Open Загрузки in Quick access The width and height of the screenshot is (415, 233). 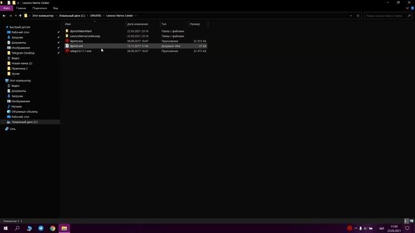18,38
